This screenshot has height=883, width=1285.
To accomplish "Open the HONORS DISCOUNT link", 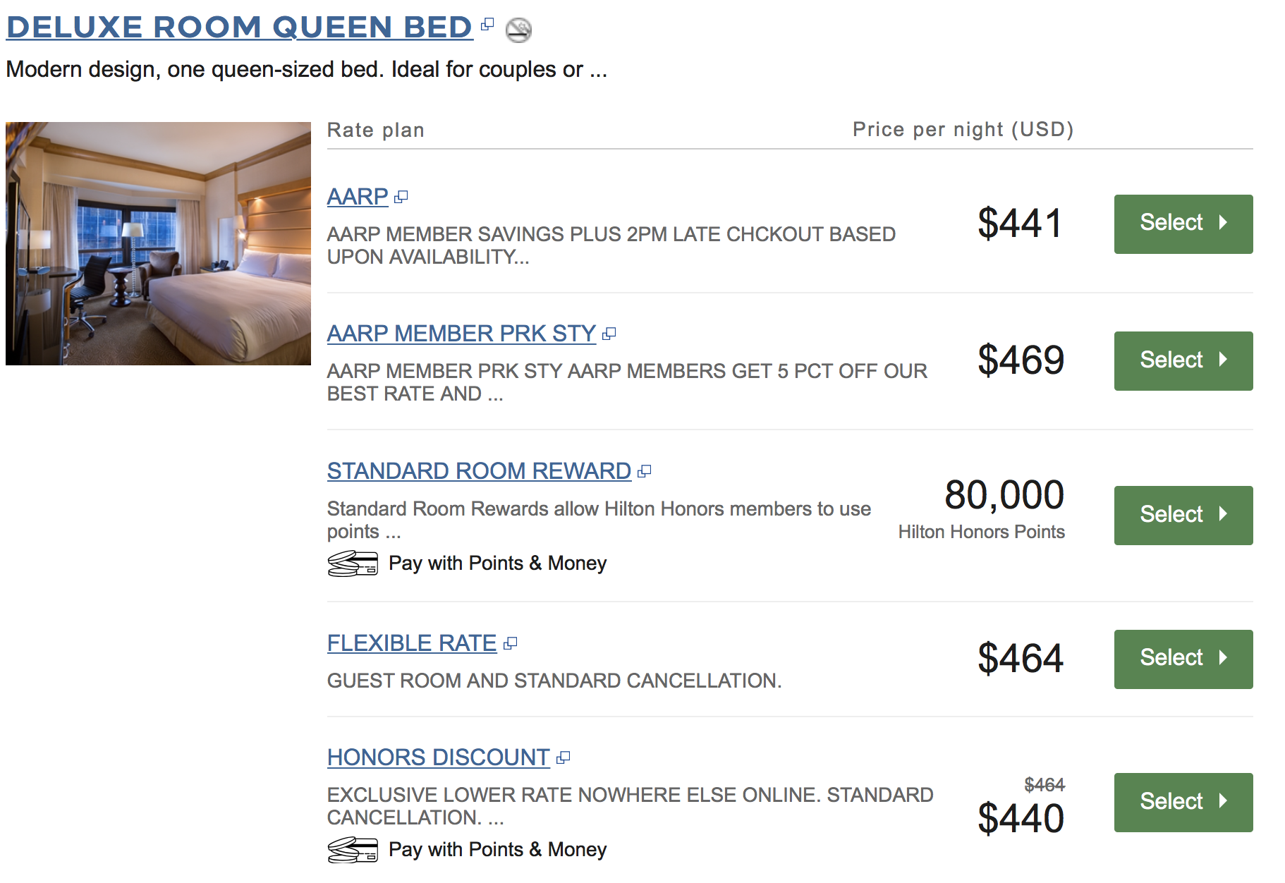I will [437, 757].
